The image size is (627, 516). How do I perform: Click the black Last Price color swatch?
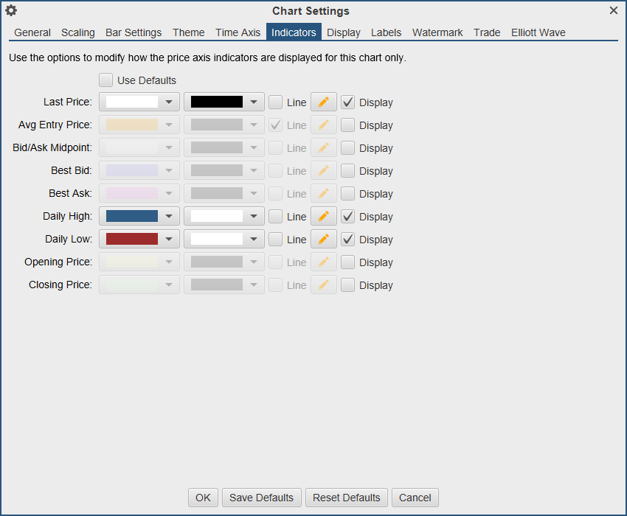[217, 102]
